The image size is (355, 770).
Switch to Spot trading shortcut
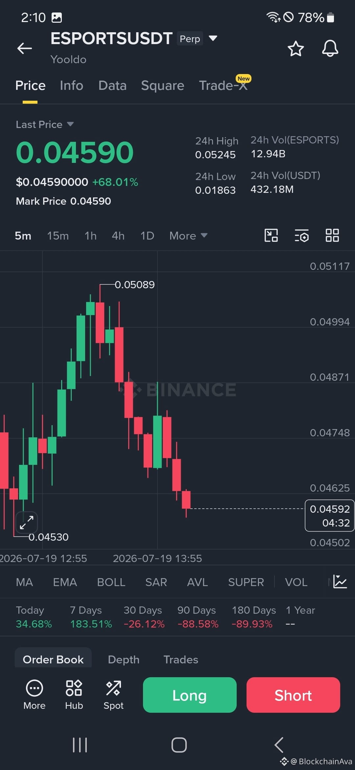113,694
